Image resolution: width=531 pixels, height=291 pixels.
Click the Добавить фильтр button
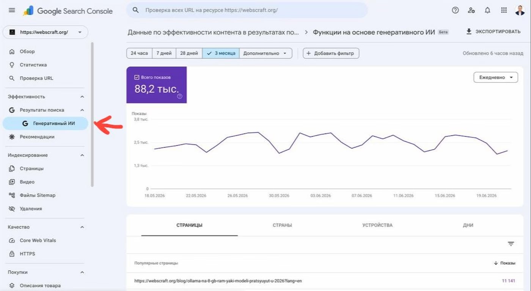[331, 53]
